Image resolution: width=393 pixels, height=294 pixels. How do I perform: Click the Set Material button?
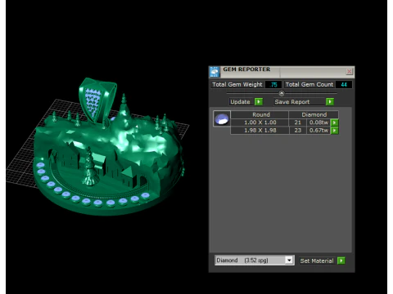pyautogui.click(x=317, y=261)
